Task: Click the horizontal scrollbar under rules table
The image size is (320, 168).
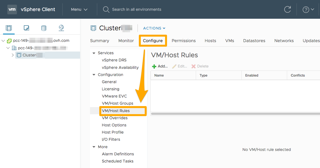Action: pyautogui.click(x=235, y=113)
